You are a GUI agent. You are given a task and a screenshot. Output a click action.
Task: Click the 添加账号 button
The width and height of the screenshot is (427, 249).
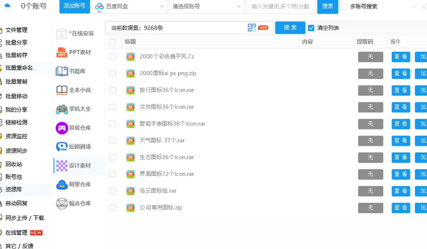(75, 6)
